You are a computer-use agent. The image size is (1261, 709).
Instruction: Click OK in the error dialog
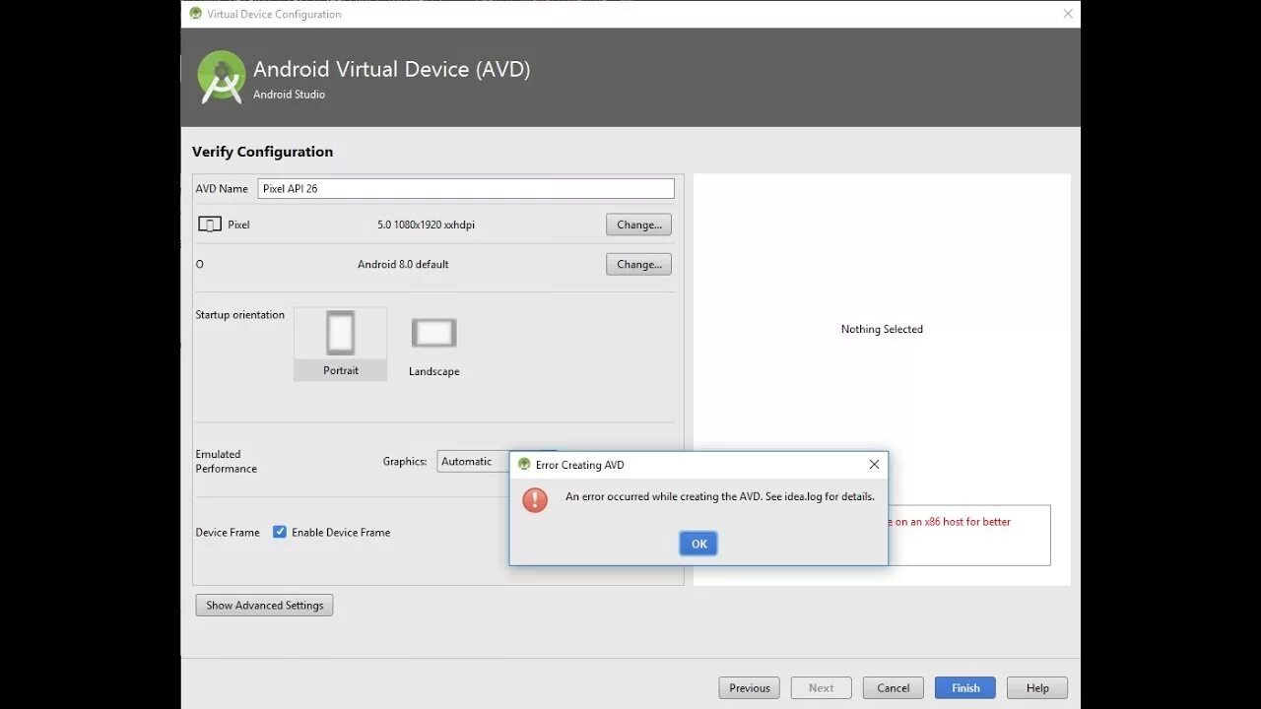[698, 544]
